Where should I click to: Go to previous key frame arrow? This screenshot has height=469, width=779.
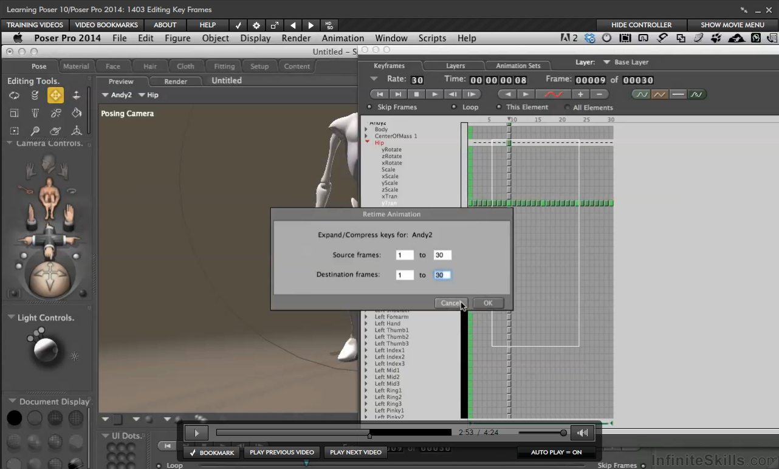[508, 94]
